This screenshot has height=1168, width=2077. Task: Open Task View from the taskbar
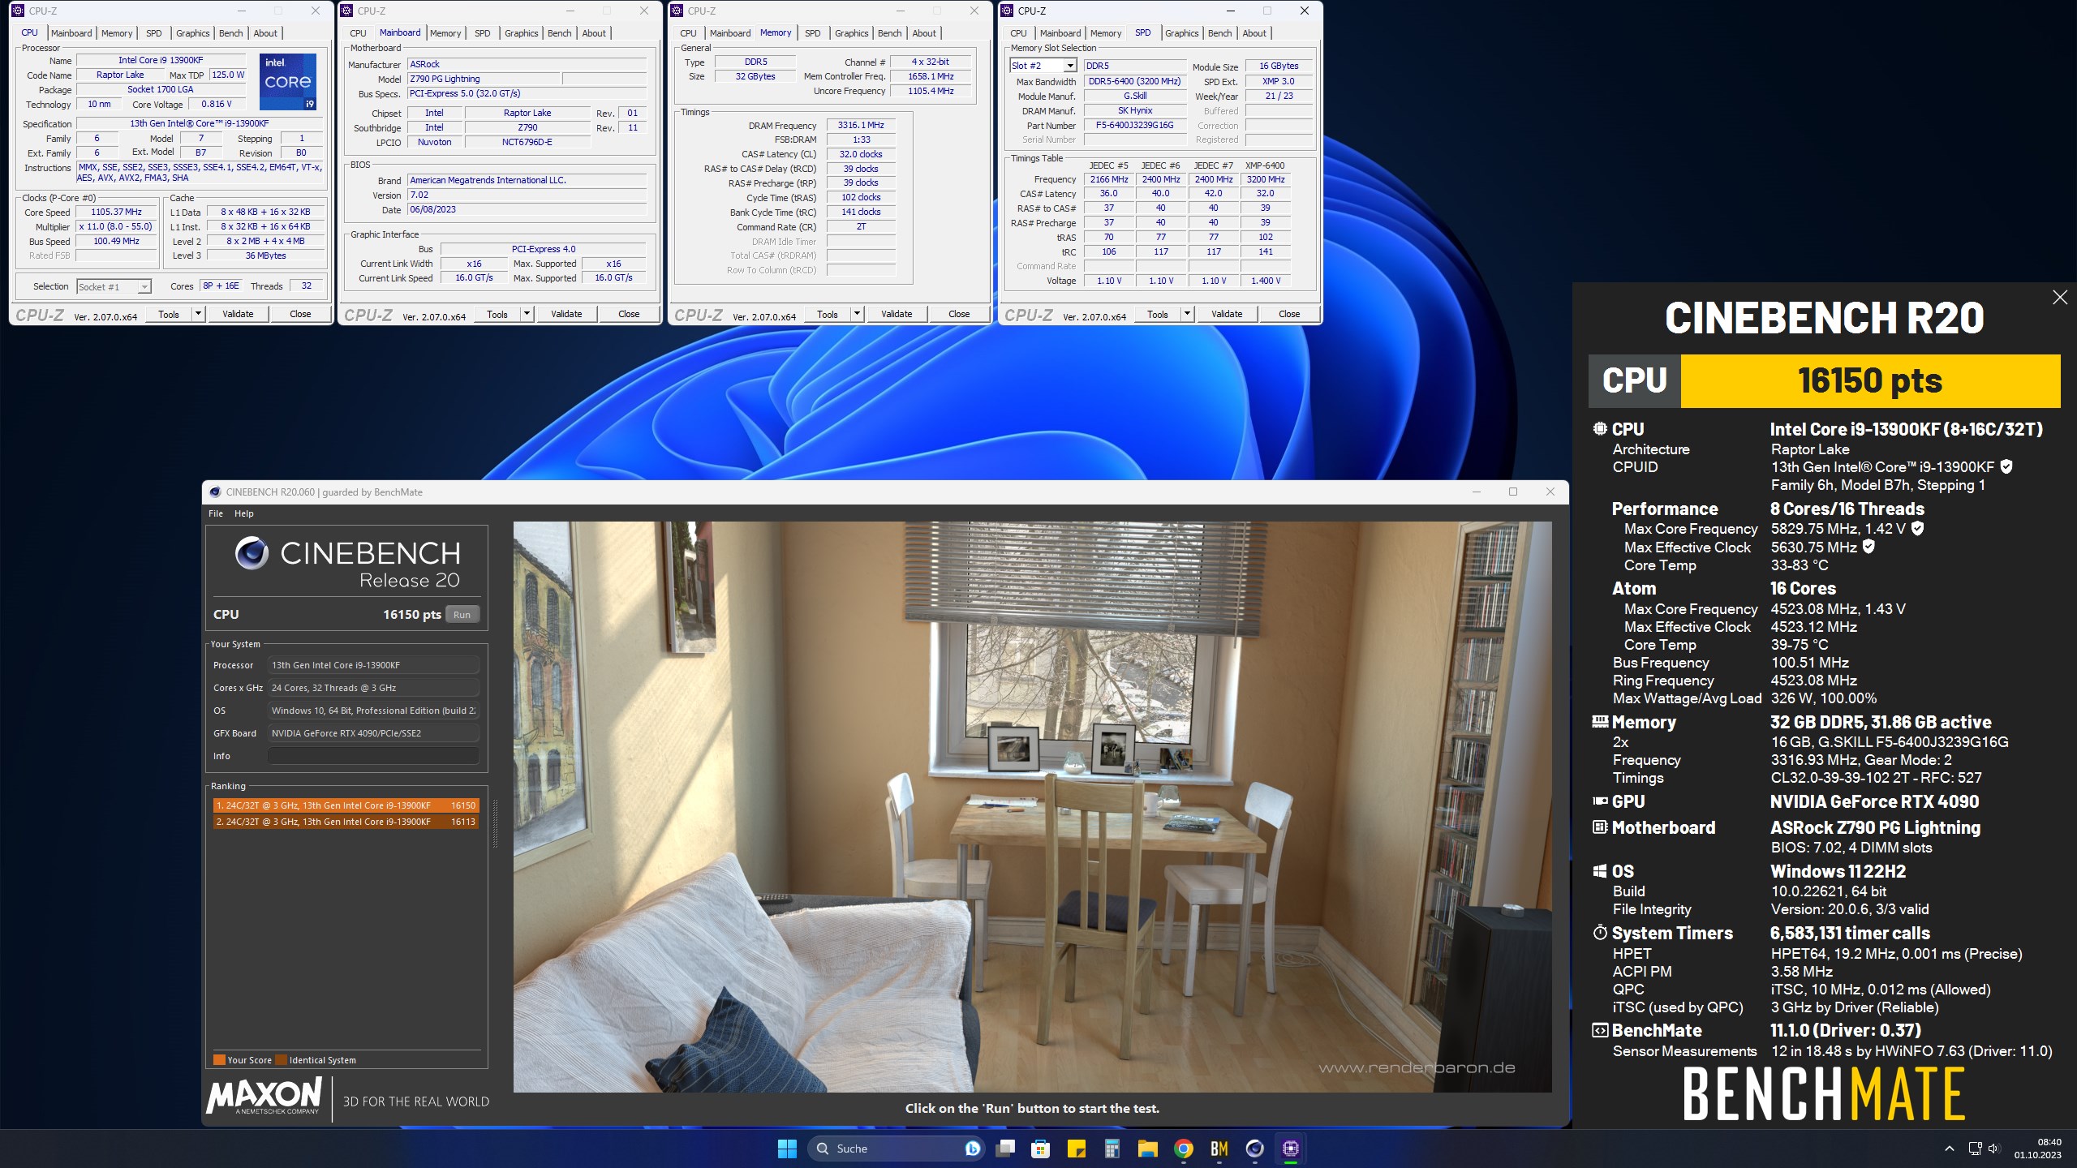click(1005, 1148)
